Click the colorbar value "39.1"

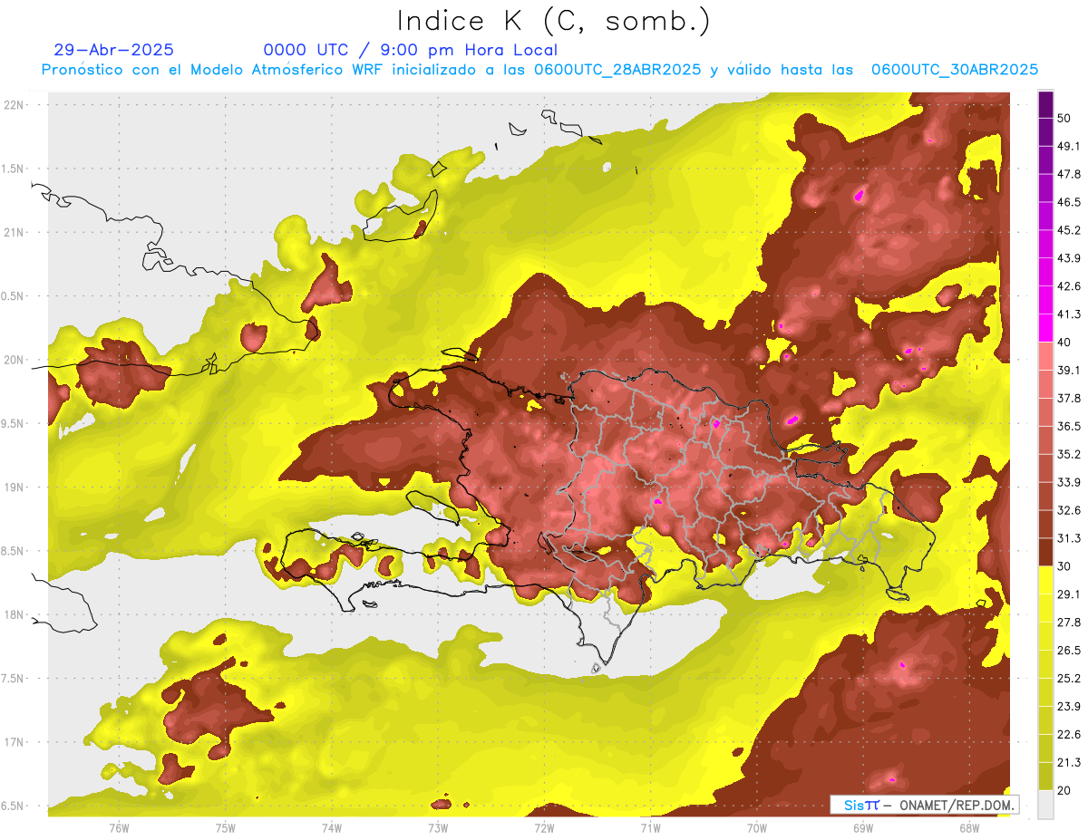point(1068,370)
